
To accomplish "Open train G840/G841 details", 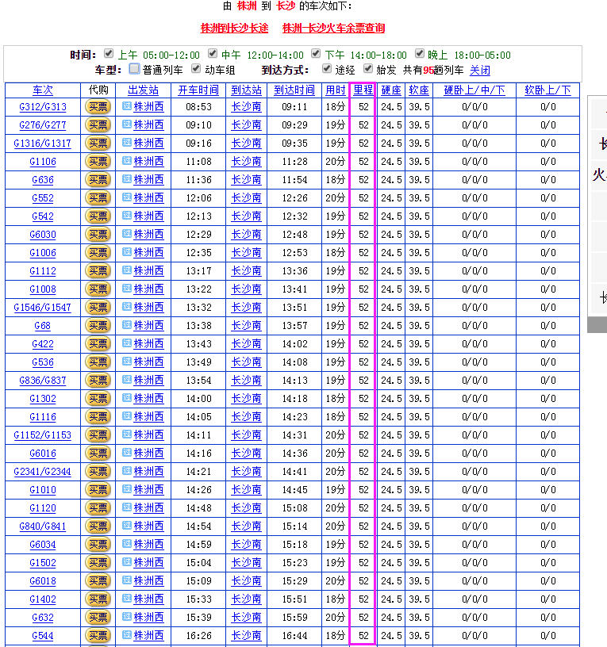I will point(43,526).
